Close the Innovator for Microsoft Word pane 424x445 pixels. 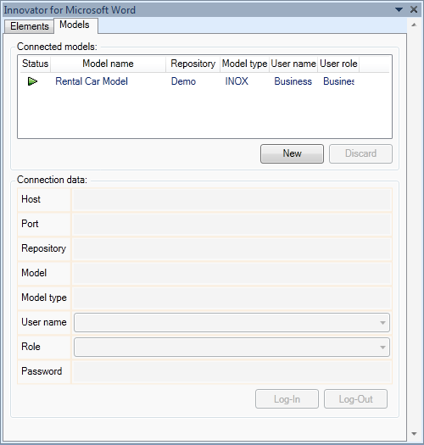[414, 9]
